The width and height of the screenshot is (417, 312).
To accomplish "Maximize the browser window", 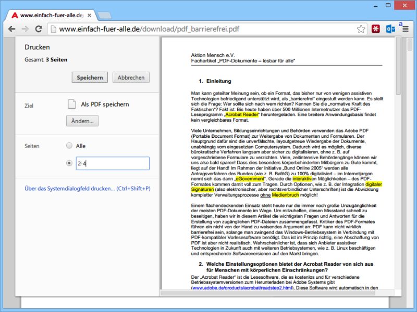I will tap(388, 5).
